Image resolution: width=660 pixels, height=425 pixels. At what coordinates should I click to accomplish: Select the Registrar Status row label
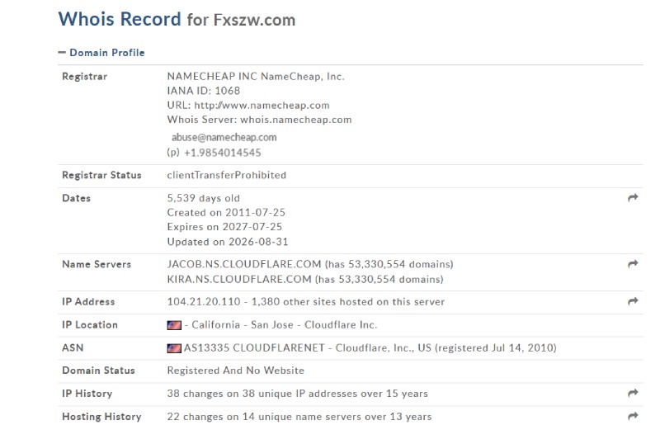pyautogui.click(x=101, y=175)
